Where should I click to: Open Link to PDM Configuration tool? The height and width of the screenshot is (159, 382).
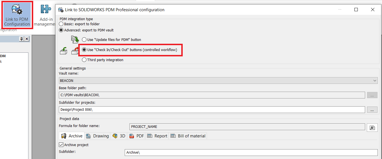coord(17,14)
